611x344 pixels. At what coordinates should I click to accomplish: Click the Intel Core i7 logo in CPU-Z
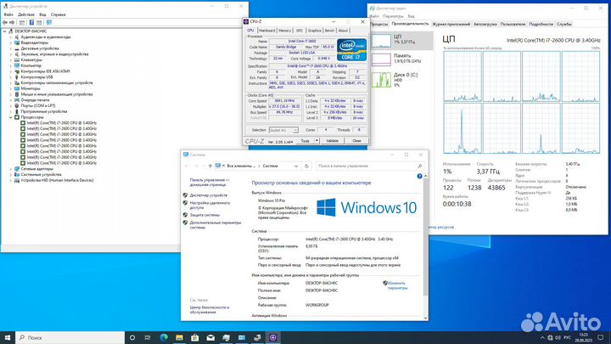(x=351, y=49)
